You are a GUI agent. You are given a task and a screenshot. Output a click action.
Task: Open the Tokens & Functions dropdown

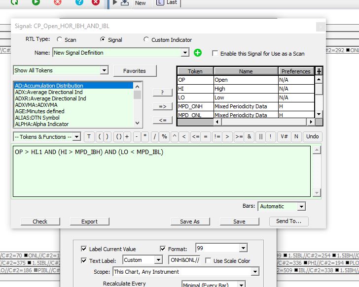76,137
